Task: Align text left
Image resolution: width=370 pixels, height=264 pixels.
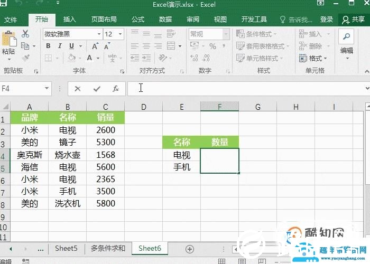Action: coord(135,46)
